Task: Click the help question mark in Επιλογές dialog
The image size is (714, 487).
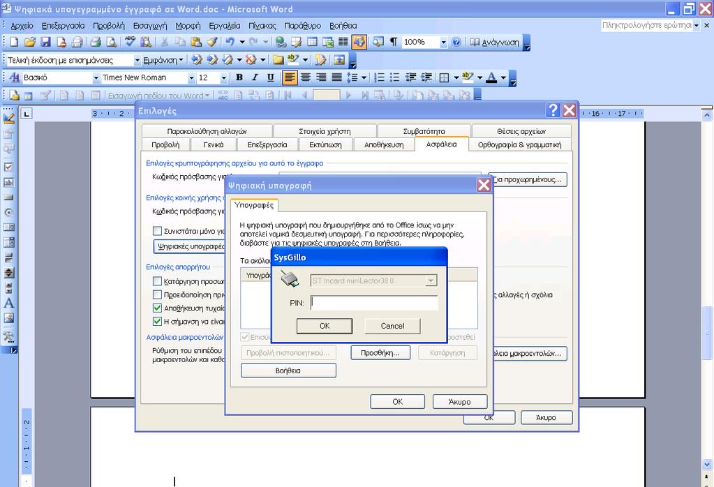Action: click(553, 110)
